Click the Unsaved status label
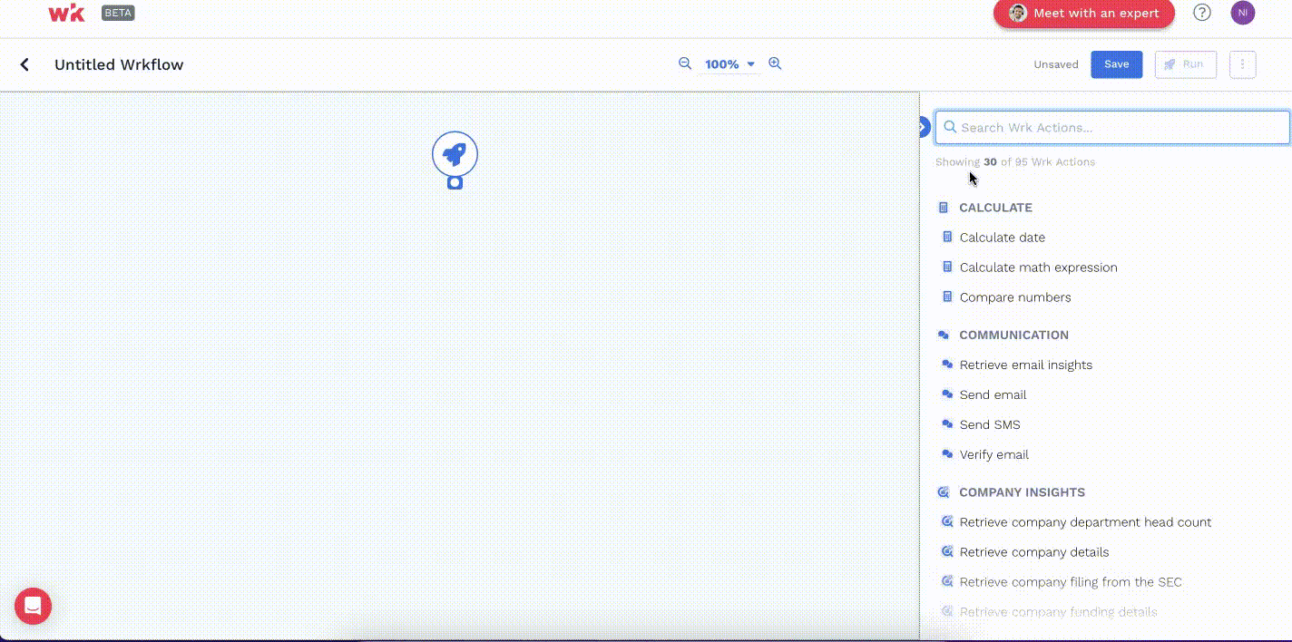 (x=1056, y=64)
